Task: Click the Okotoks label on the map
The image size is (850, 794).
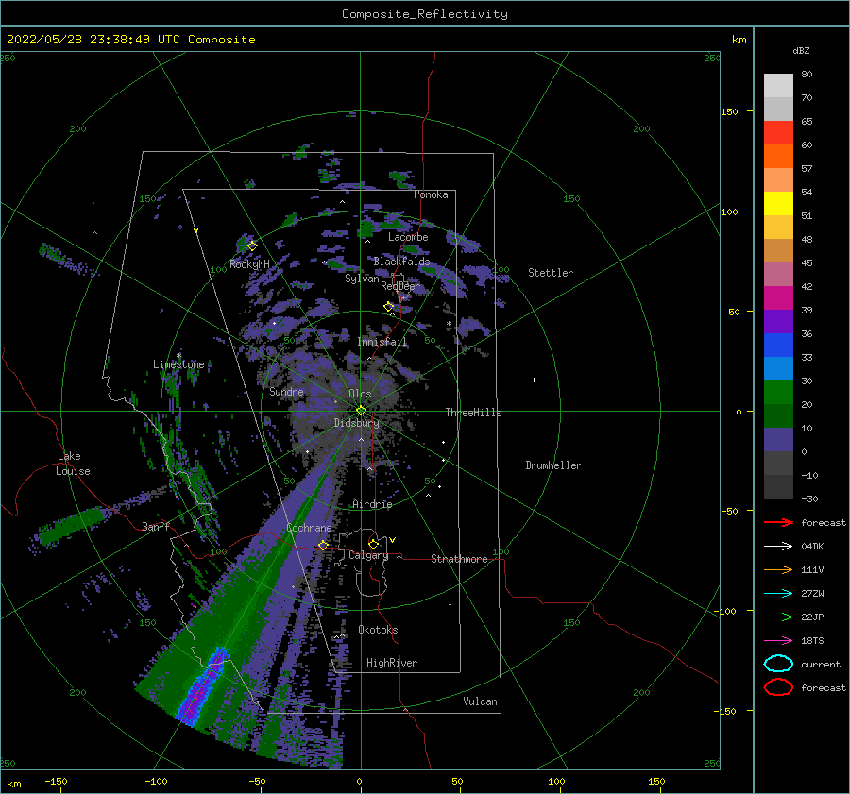Action: pyautogui.click(x=378, y=631)
